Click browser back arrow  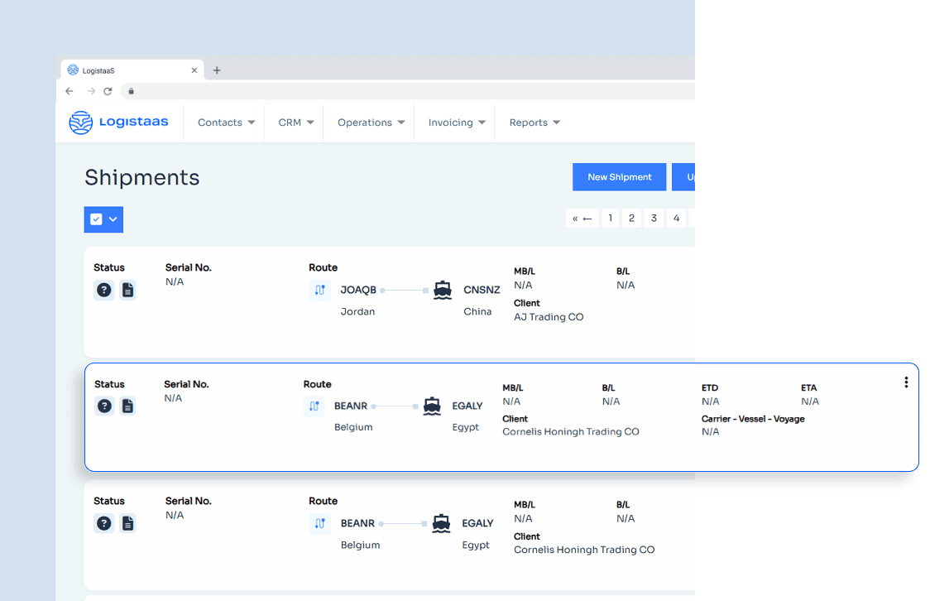[x=70, y=91]
